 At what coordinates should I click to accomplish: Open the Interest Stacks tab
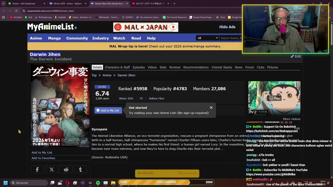click(222, 67)
